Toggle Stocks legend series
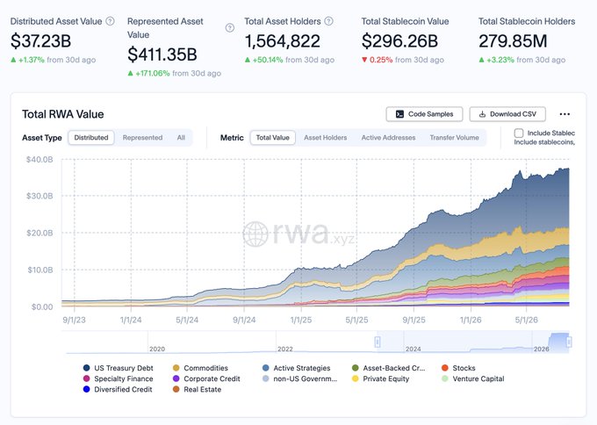The image size is (597, 425). (x=458, y=368)
